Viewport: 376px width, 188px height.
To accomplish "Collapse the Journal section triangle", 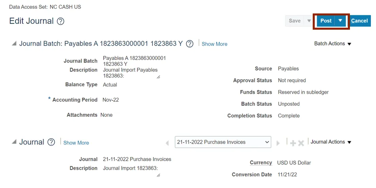I will [14, 142].
